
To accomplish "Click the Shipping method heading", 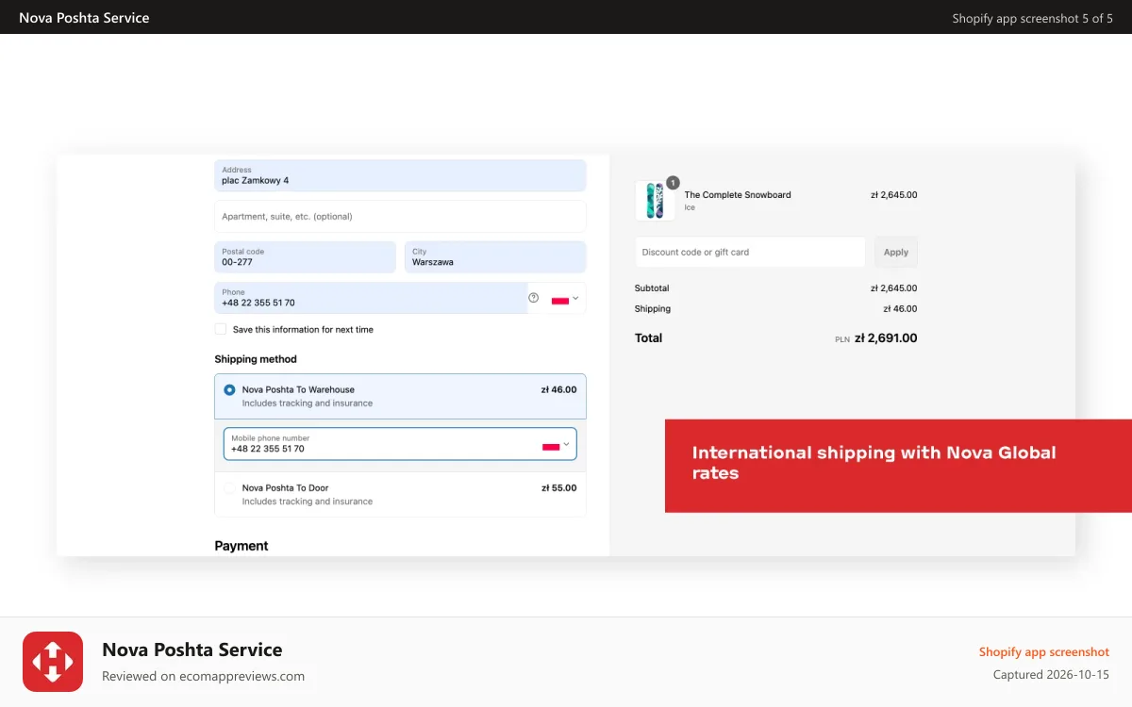I will tap(256, 359).
